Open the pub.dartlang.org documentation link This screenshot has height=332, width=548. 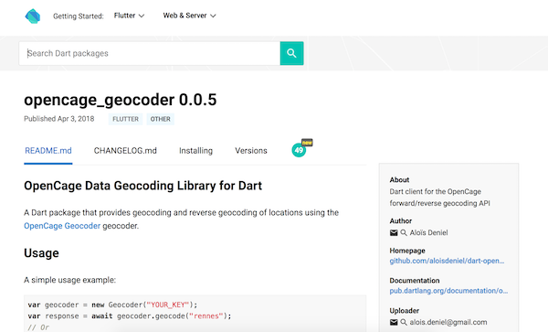(x=448, y=291)
